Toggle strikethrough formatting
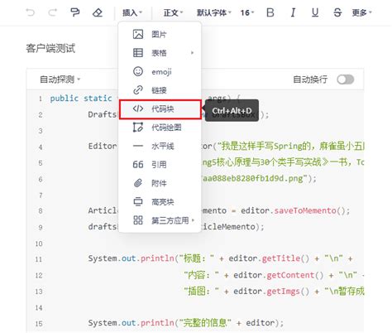 pos(337,12)
